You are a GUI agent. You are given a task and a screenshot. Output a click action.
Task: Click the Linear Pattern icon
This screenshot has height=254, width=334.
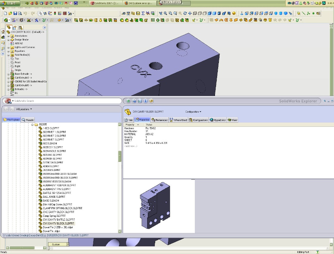coord(152,20)
